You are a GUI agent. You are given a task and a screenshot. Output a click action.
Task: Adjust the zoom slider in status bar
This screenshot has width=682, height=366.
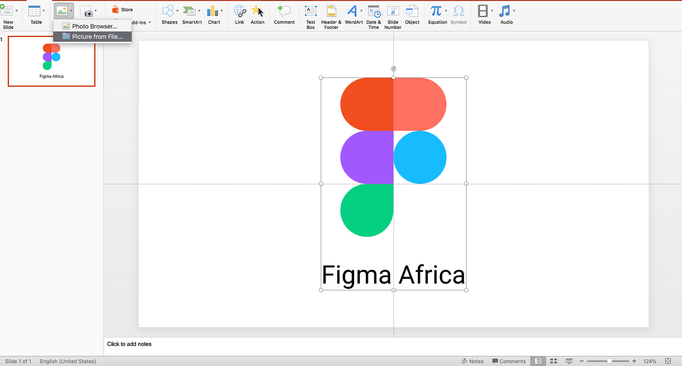coord(610,361)
